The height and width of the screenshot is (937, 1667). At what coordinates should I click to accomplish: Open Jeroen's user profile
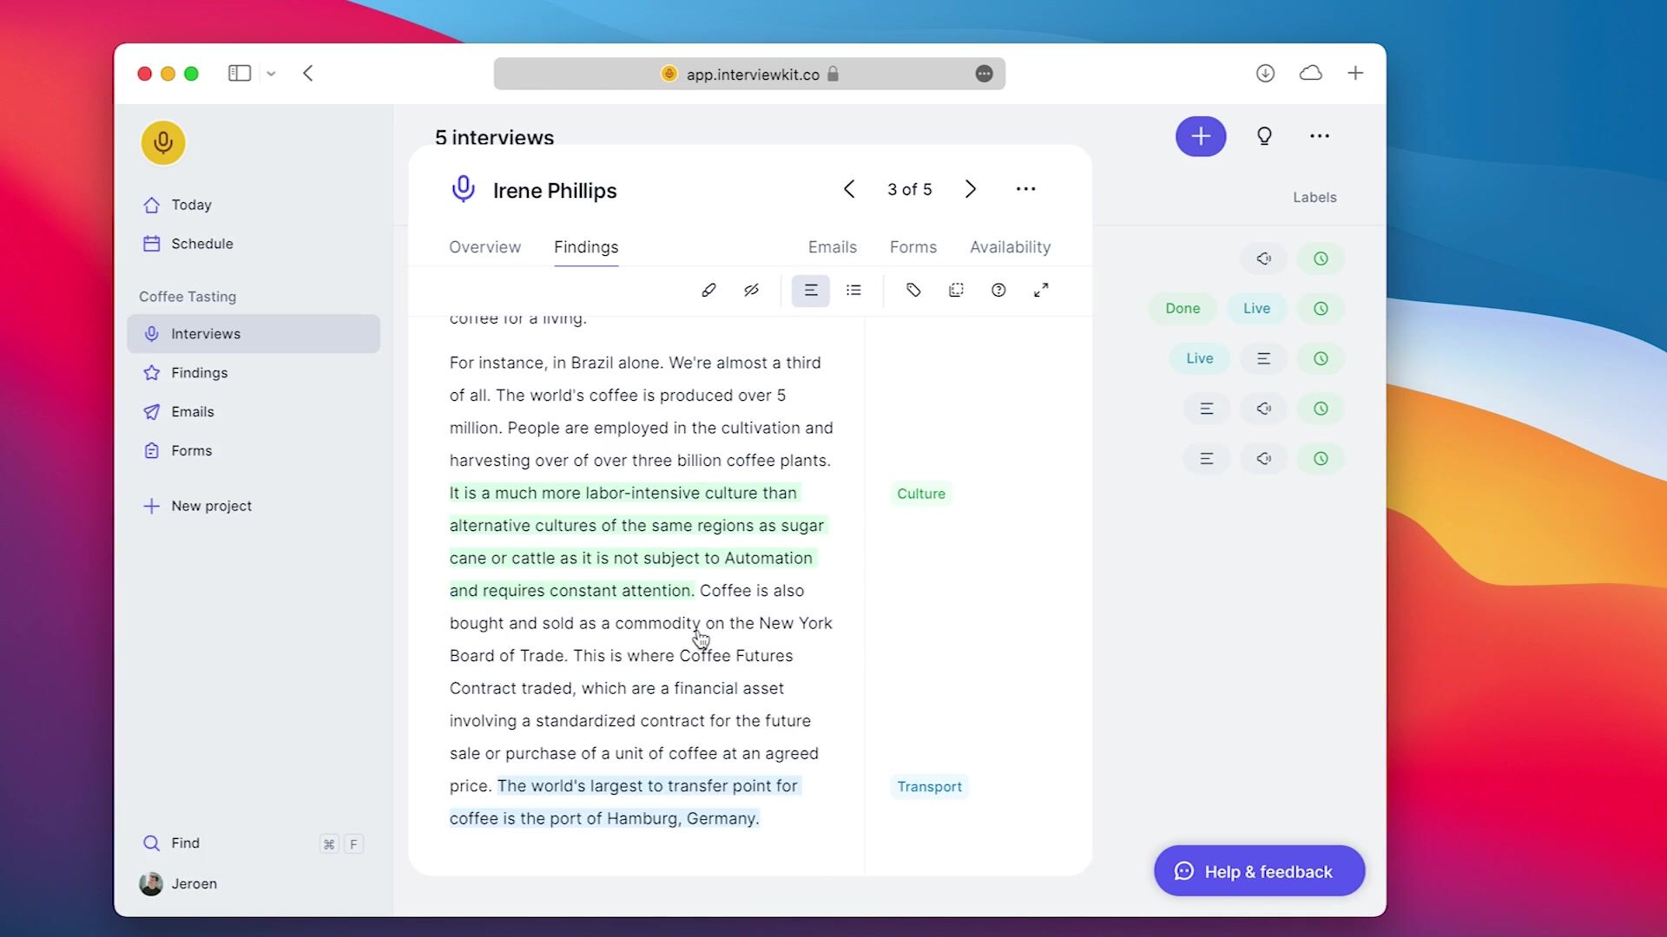point(178,884)
